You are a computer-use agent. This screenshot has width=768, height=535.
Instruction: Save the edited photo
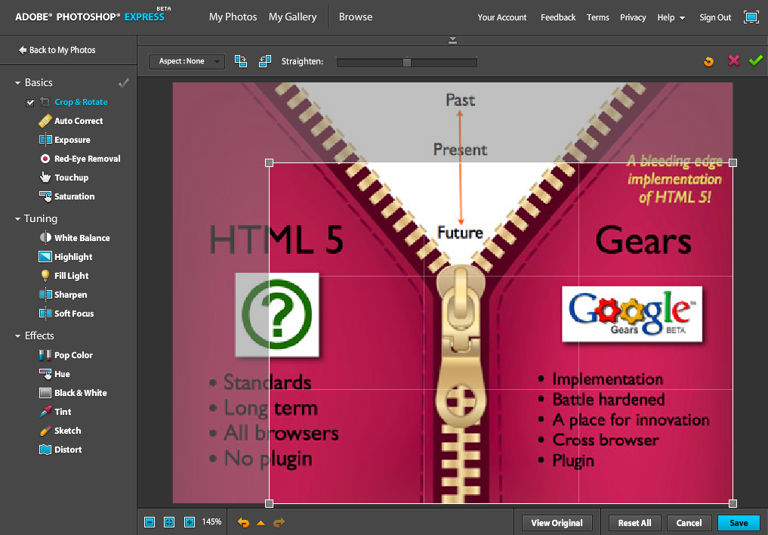point(739,523)
